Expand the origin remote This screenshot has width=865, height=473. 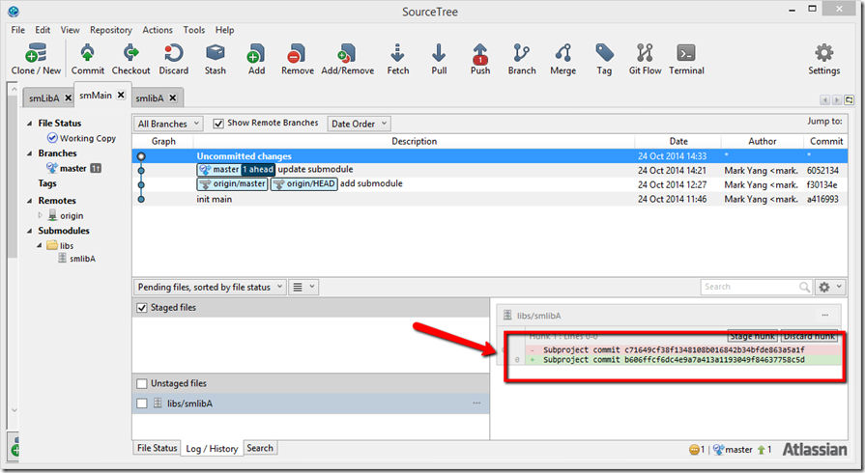pyautogui.click(x=40, y=215)
